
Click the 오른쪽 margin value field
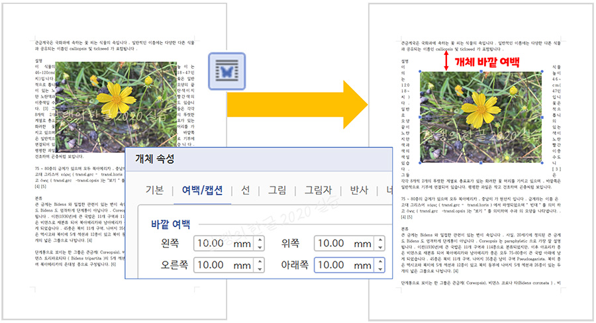pos(224,265)
